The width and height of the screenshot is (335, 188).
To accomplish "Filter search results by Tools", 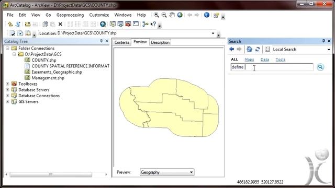I will click(x=281, y=60).
